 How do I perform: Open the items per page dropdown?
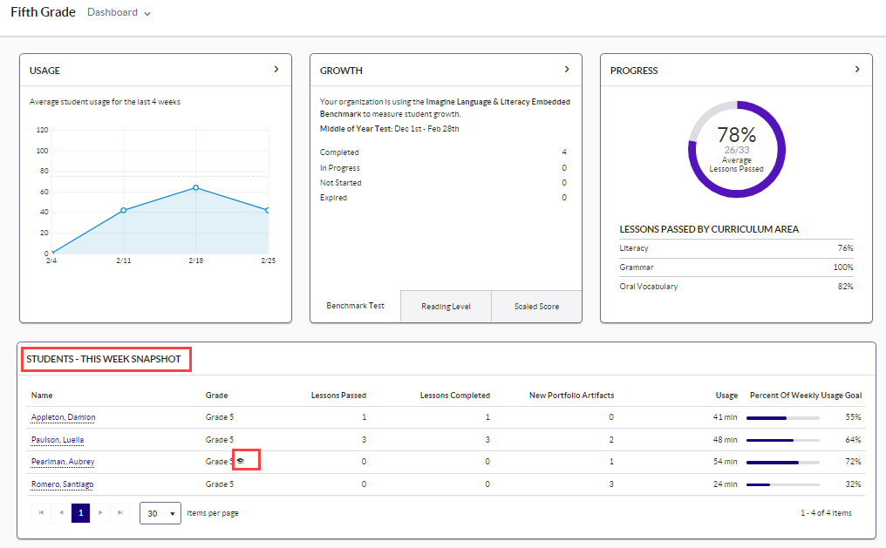tap(160, 513)
